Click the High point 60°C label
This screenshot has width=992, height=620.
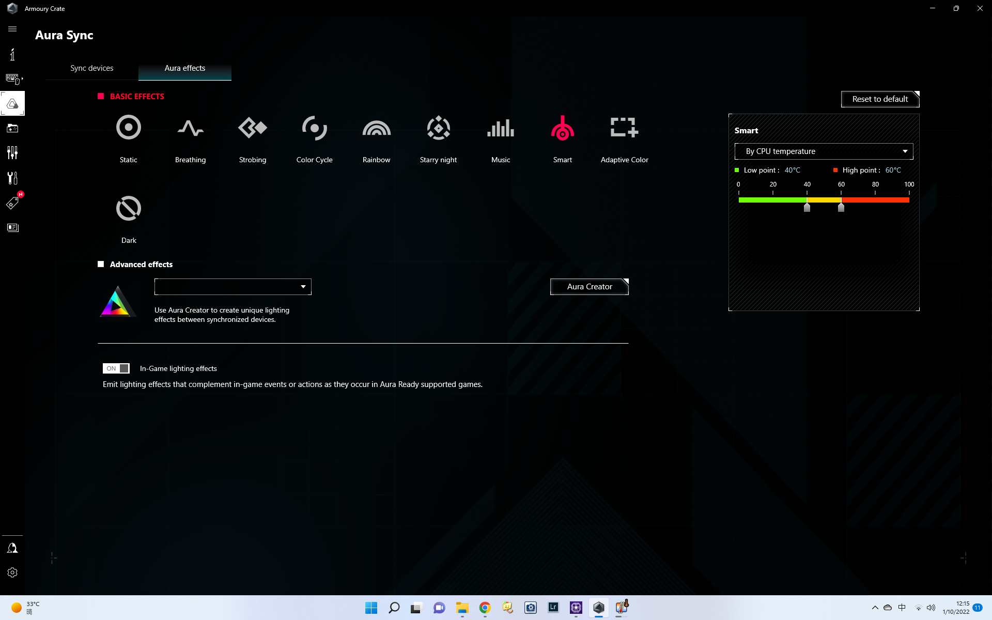tap(867, 170)
